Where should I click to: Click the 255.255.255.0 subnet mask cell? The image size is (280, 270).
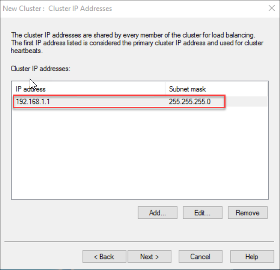coord(190,102)
